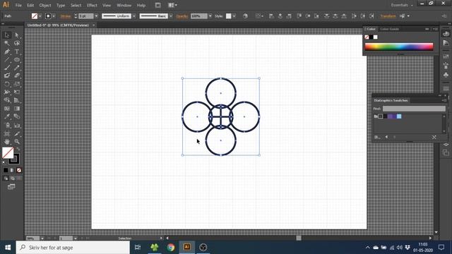This screenshot has width=452, height=254.
Task: Open the Stroke panel link in control bar
Action: pyautogui.click(x=66, y=16)
